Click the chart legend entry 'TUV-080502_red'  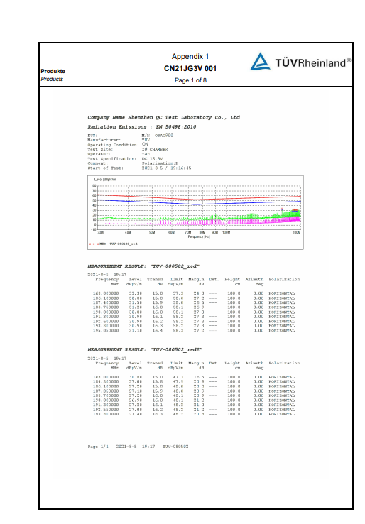[124, 244]
